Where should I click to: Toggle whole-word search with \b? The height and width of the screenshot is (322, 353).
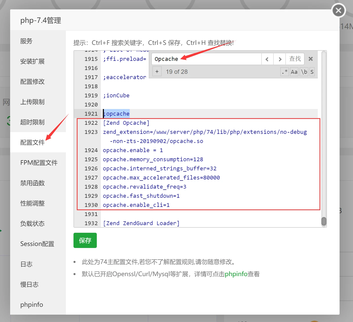pyautogui.click(x=304, y=72)
